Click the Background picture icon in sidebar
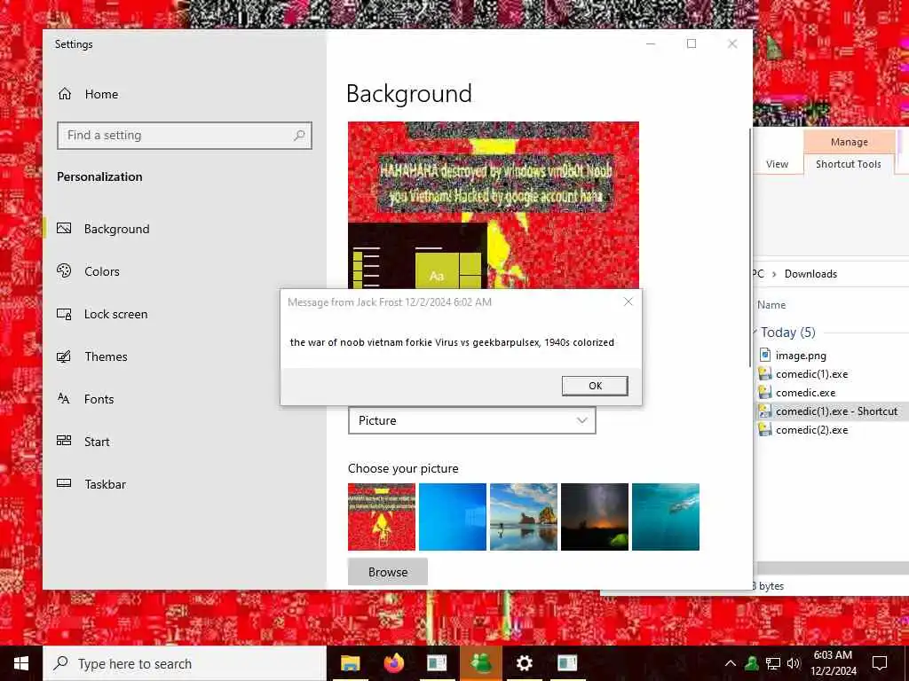This screenshot has width=909, height=681. [x=64, y=228]
